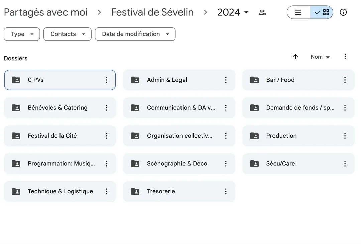Open the view details info icon
The height and width of the screenshot is (244, 361).
click(x=343, y=12)
